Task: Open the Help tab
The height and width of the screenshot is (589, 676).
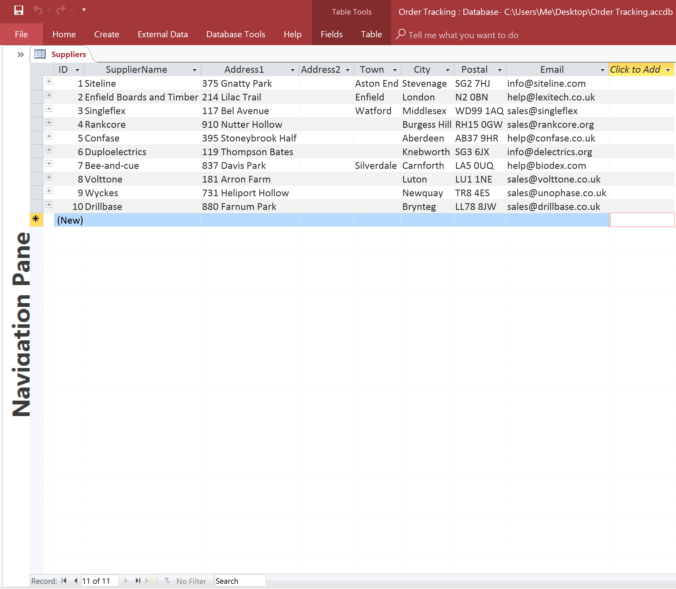Action: tap(292, 34)
